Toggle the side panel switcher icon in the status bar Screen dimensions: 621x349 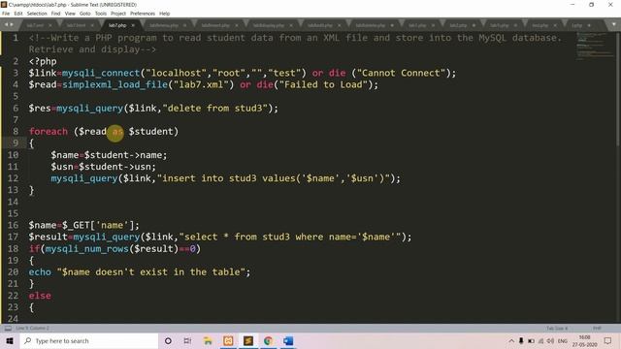click(8, 329)
